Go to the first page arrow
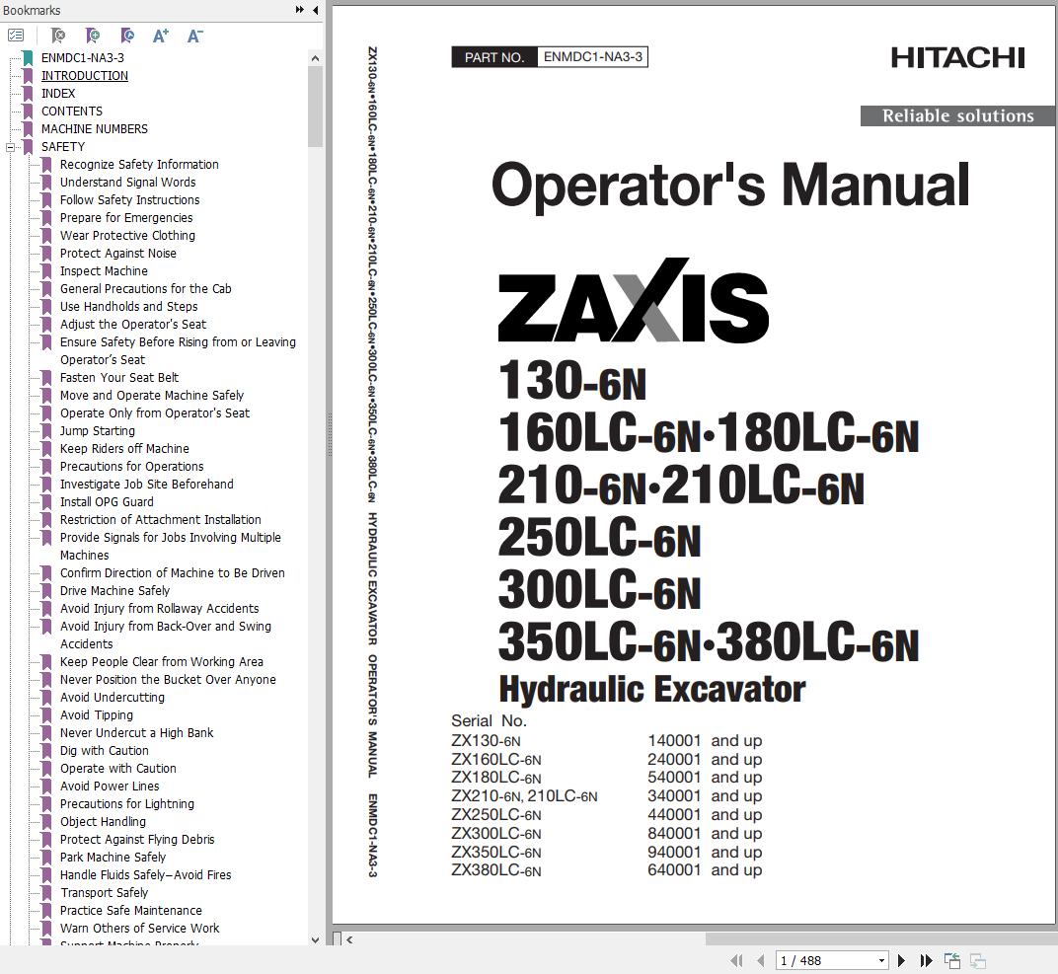This screenshot has width=1058, height=974. (736, 960)
